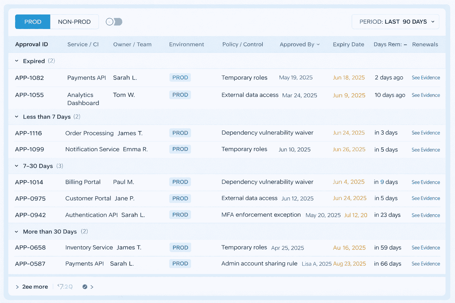455x303 pixels.
Task: Open See Evidence for APP-1082
Action: tap(426, 78)
